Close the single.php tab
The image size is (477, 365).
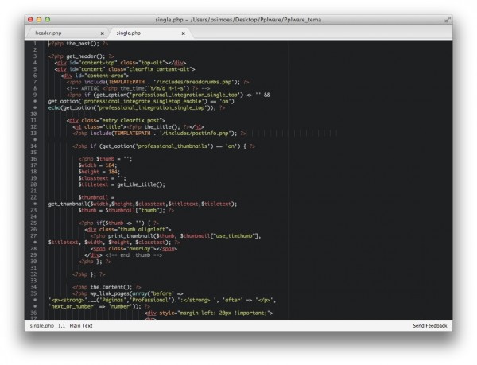pyautogui.click(x=184, y=33)
